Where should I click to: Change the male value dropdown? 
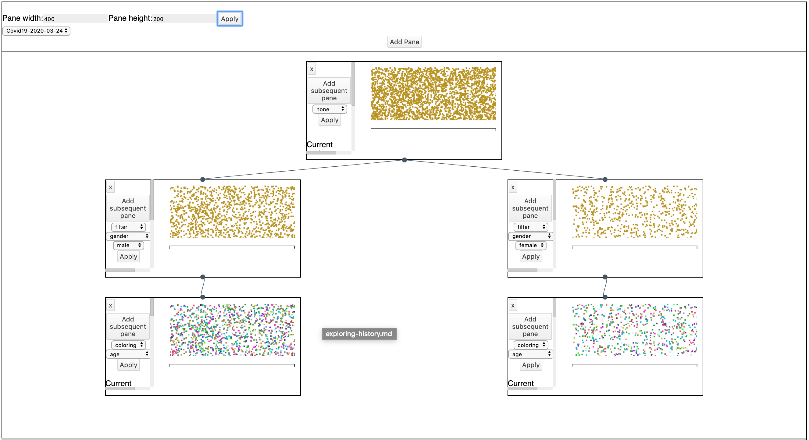click(128, 245)
